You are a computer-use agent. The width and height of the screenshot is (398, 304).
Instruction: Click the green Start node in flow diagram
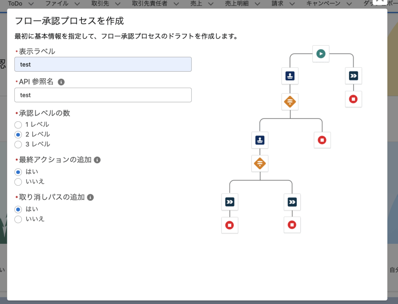pos(321,54)
